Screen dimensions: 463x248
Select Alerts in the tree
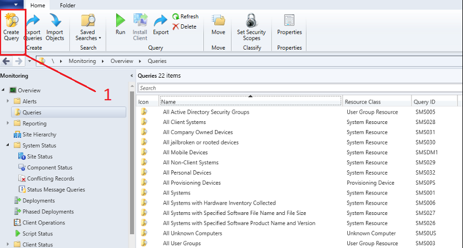[30, 101]
